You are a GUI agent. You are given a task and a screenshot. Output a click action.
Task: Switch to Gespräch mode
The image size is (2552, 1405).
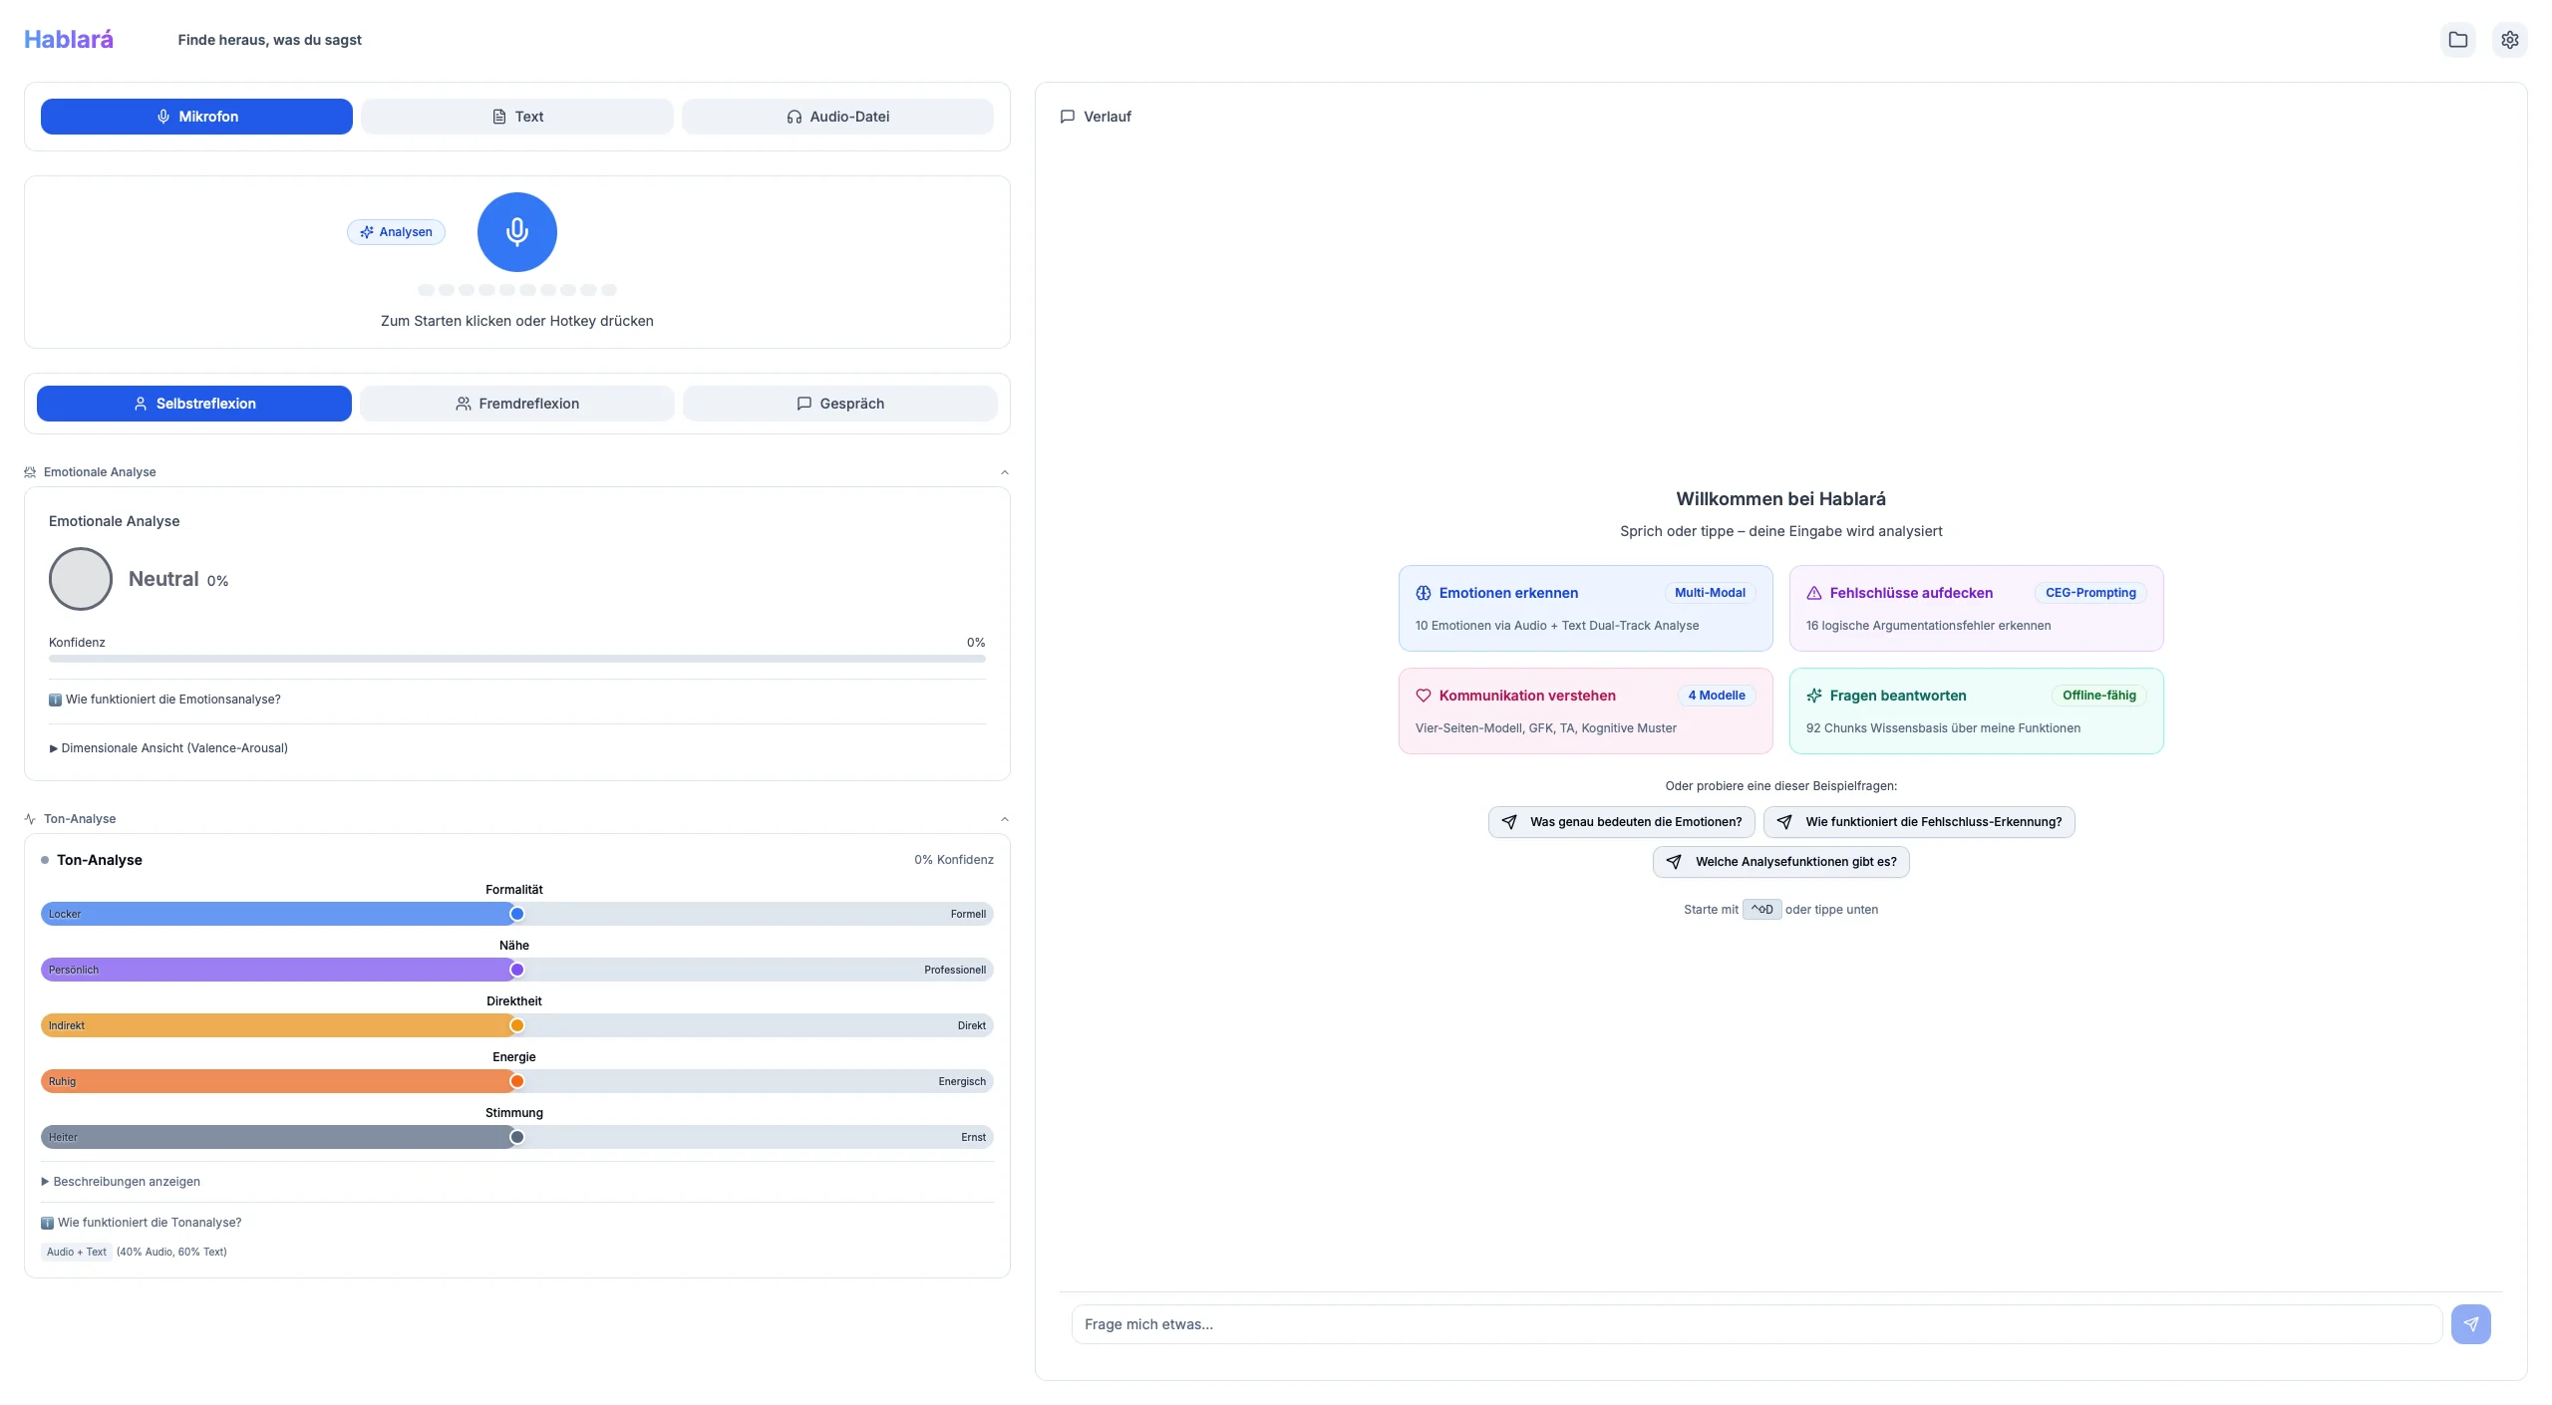[839, 404]
